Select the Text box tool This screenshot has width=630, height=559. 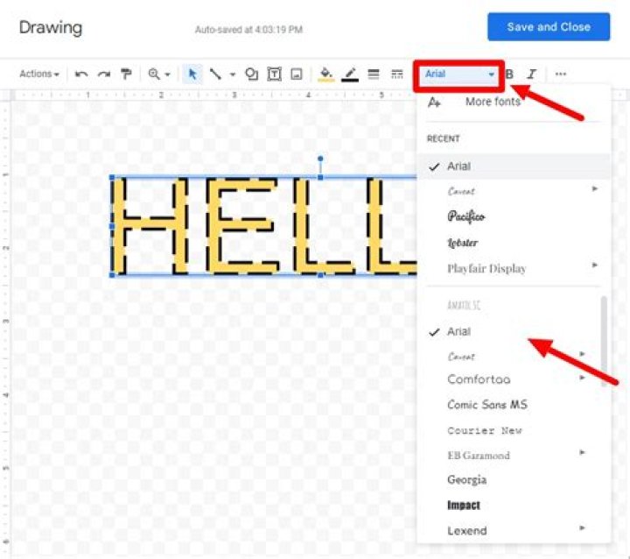(274, 74)
